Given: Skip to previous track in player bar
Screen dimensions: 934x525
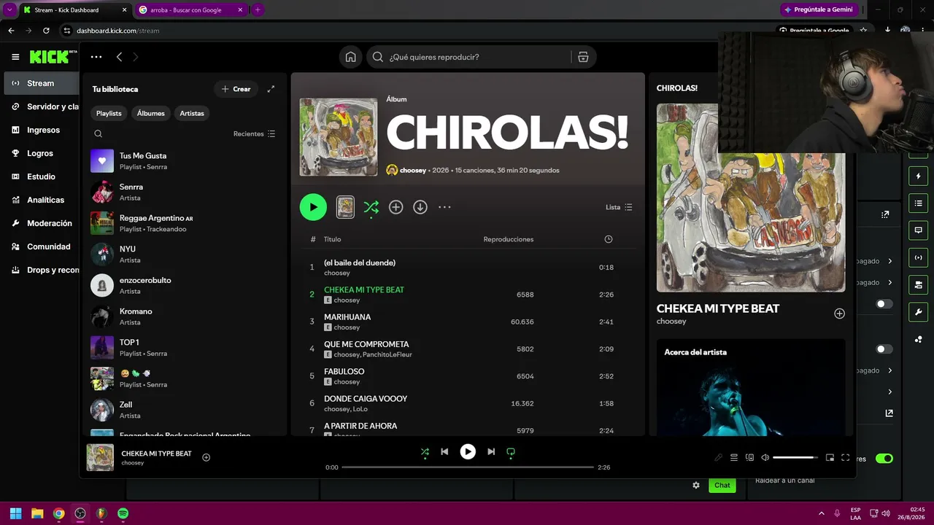Looking at the screenshot, I should click(444, 452).
